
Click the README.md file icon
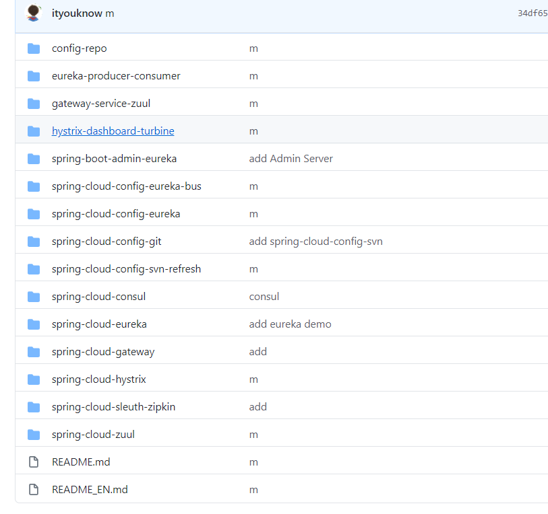point(34,462)
